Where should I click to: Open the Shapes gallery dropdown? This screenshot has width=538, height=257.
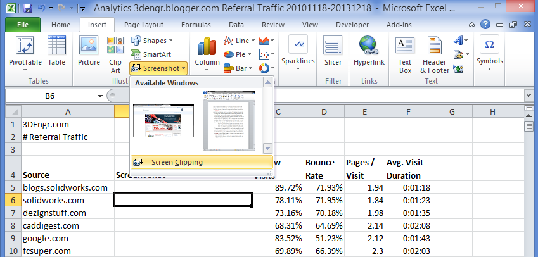(151, 41)
